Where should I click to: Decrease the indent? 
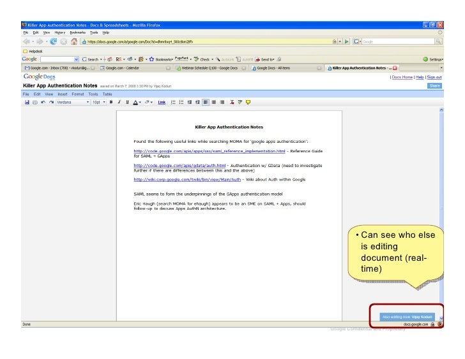(x=190, y=103)
